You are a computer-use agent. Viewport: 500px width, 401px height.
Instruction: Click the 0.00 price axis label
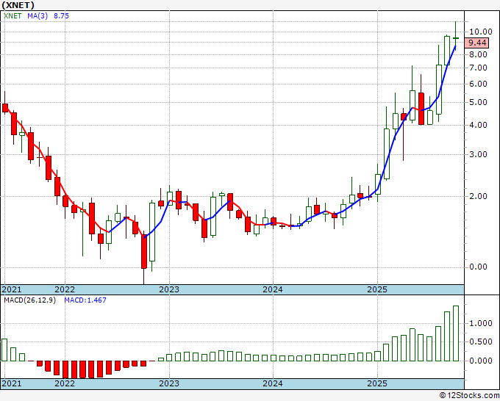479,267
